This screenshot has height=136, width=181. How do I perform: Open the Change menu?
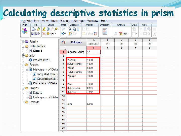point(66,21)
